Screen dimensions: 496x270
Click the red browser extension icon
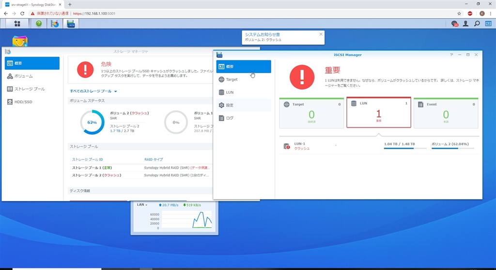coord(470,14)
